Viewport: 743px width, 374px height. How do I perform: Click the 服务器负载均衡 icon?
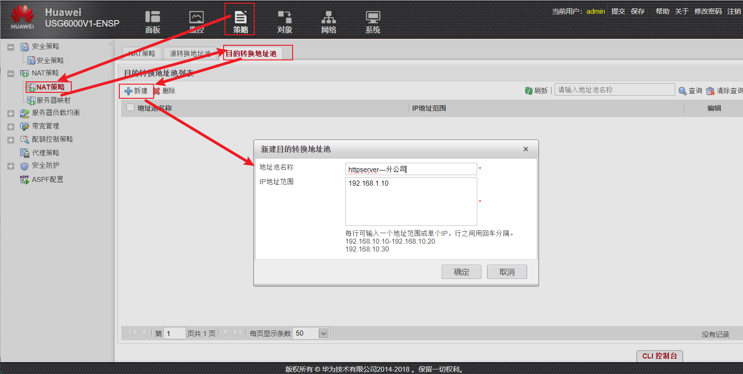click(x=25, y=113)
